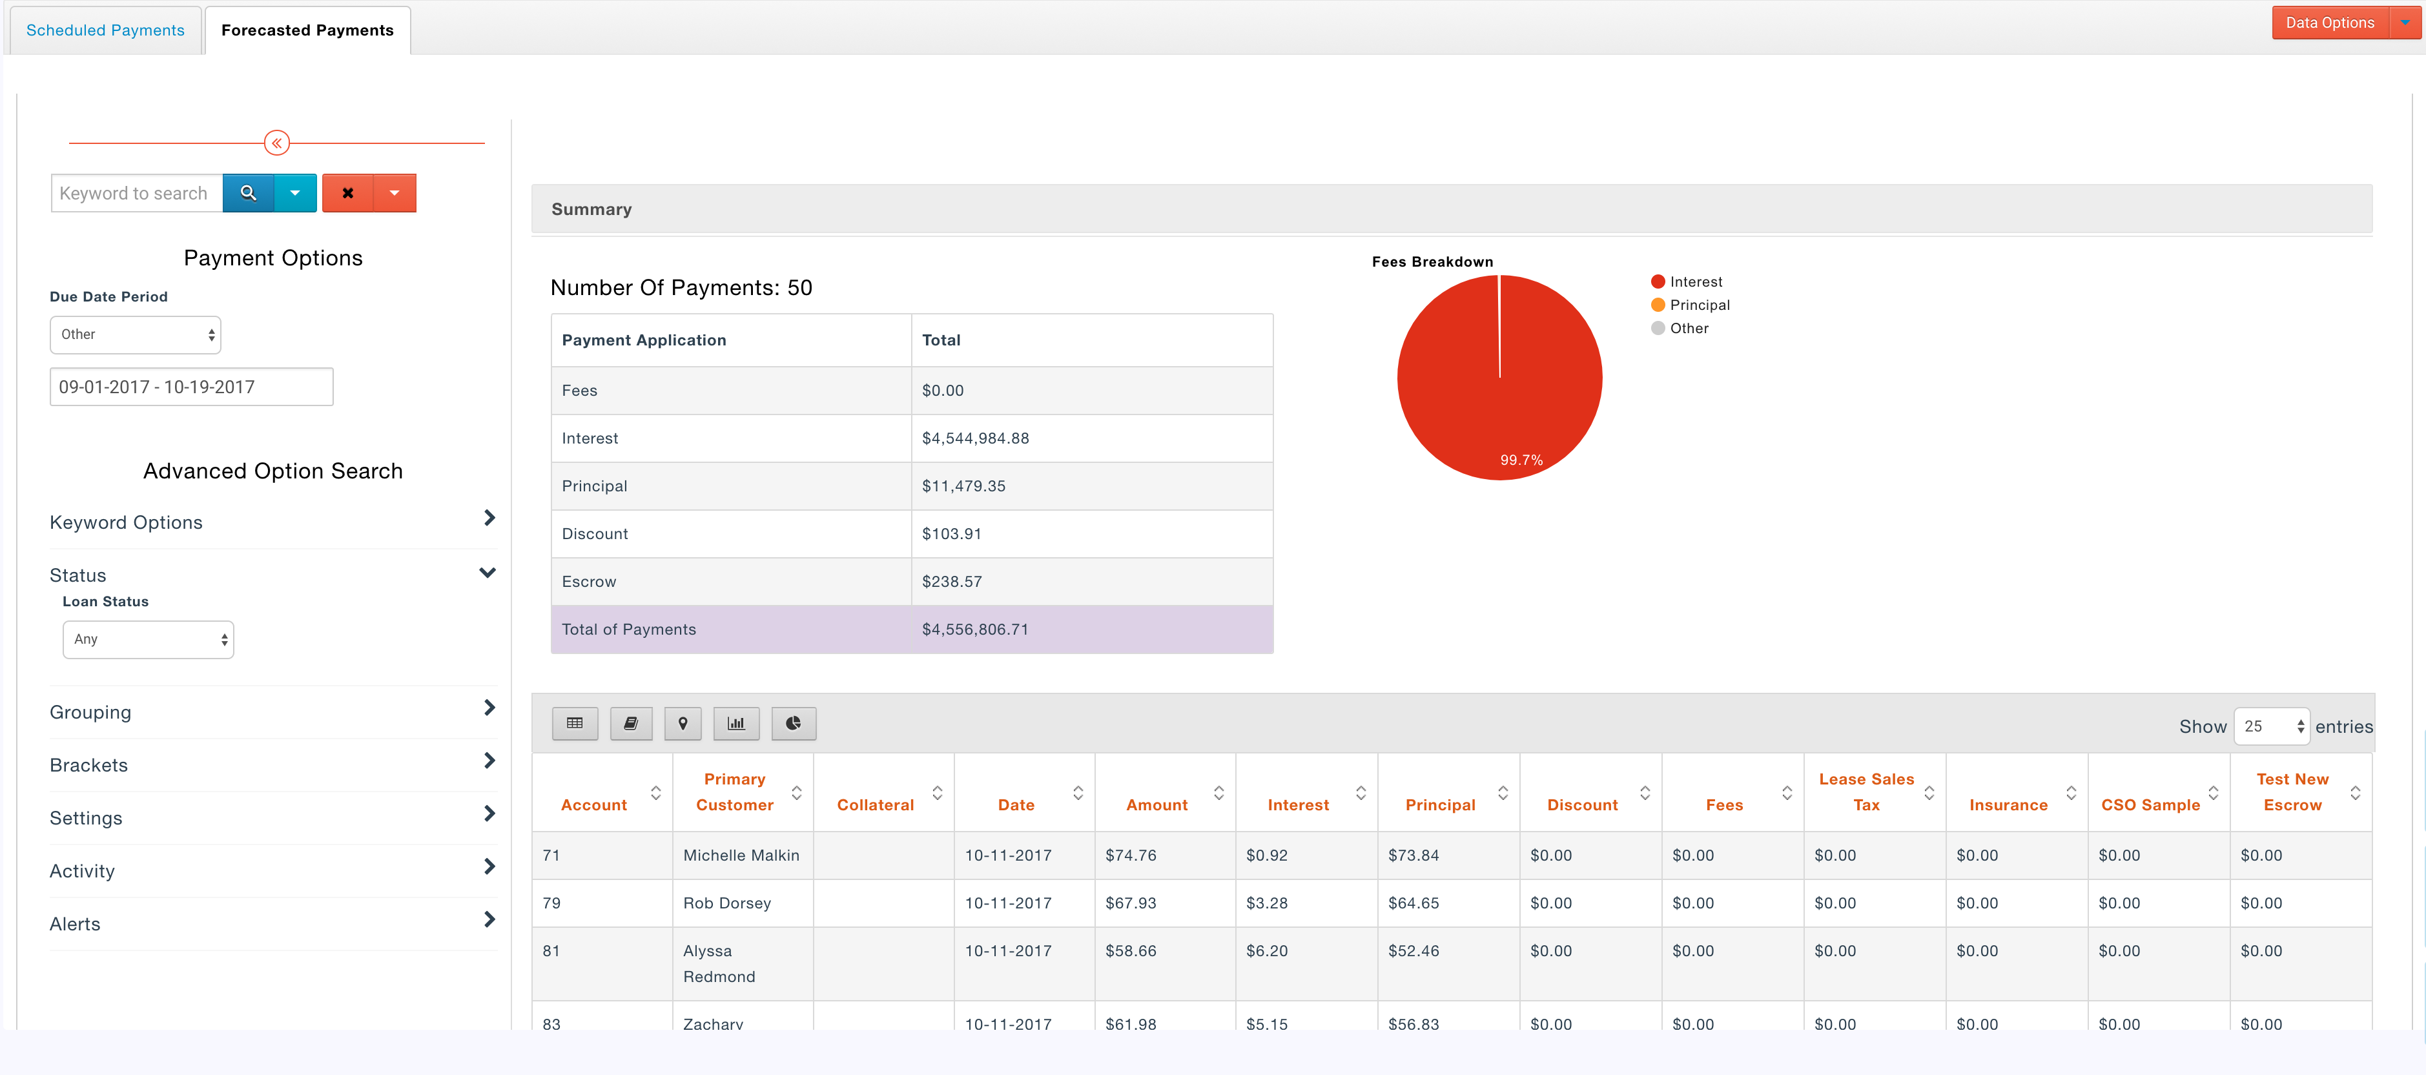Image resolution: width=2426 pixels, height=1075 pixels.
Task: Sort by Primary Customer column arrows
Action: point(797,793)
